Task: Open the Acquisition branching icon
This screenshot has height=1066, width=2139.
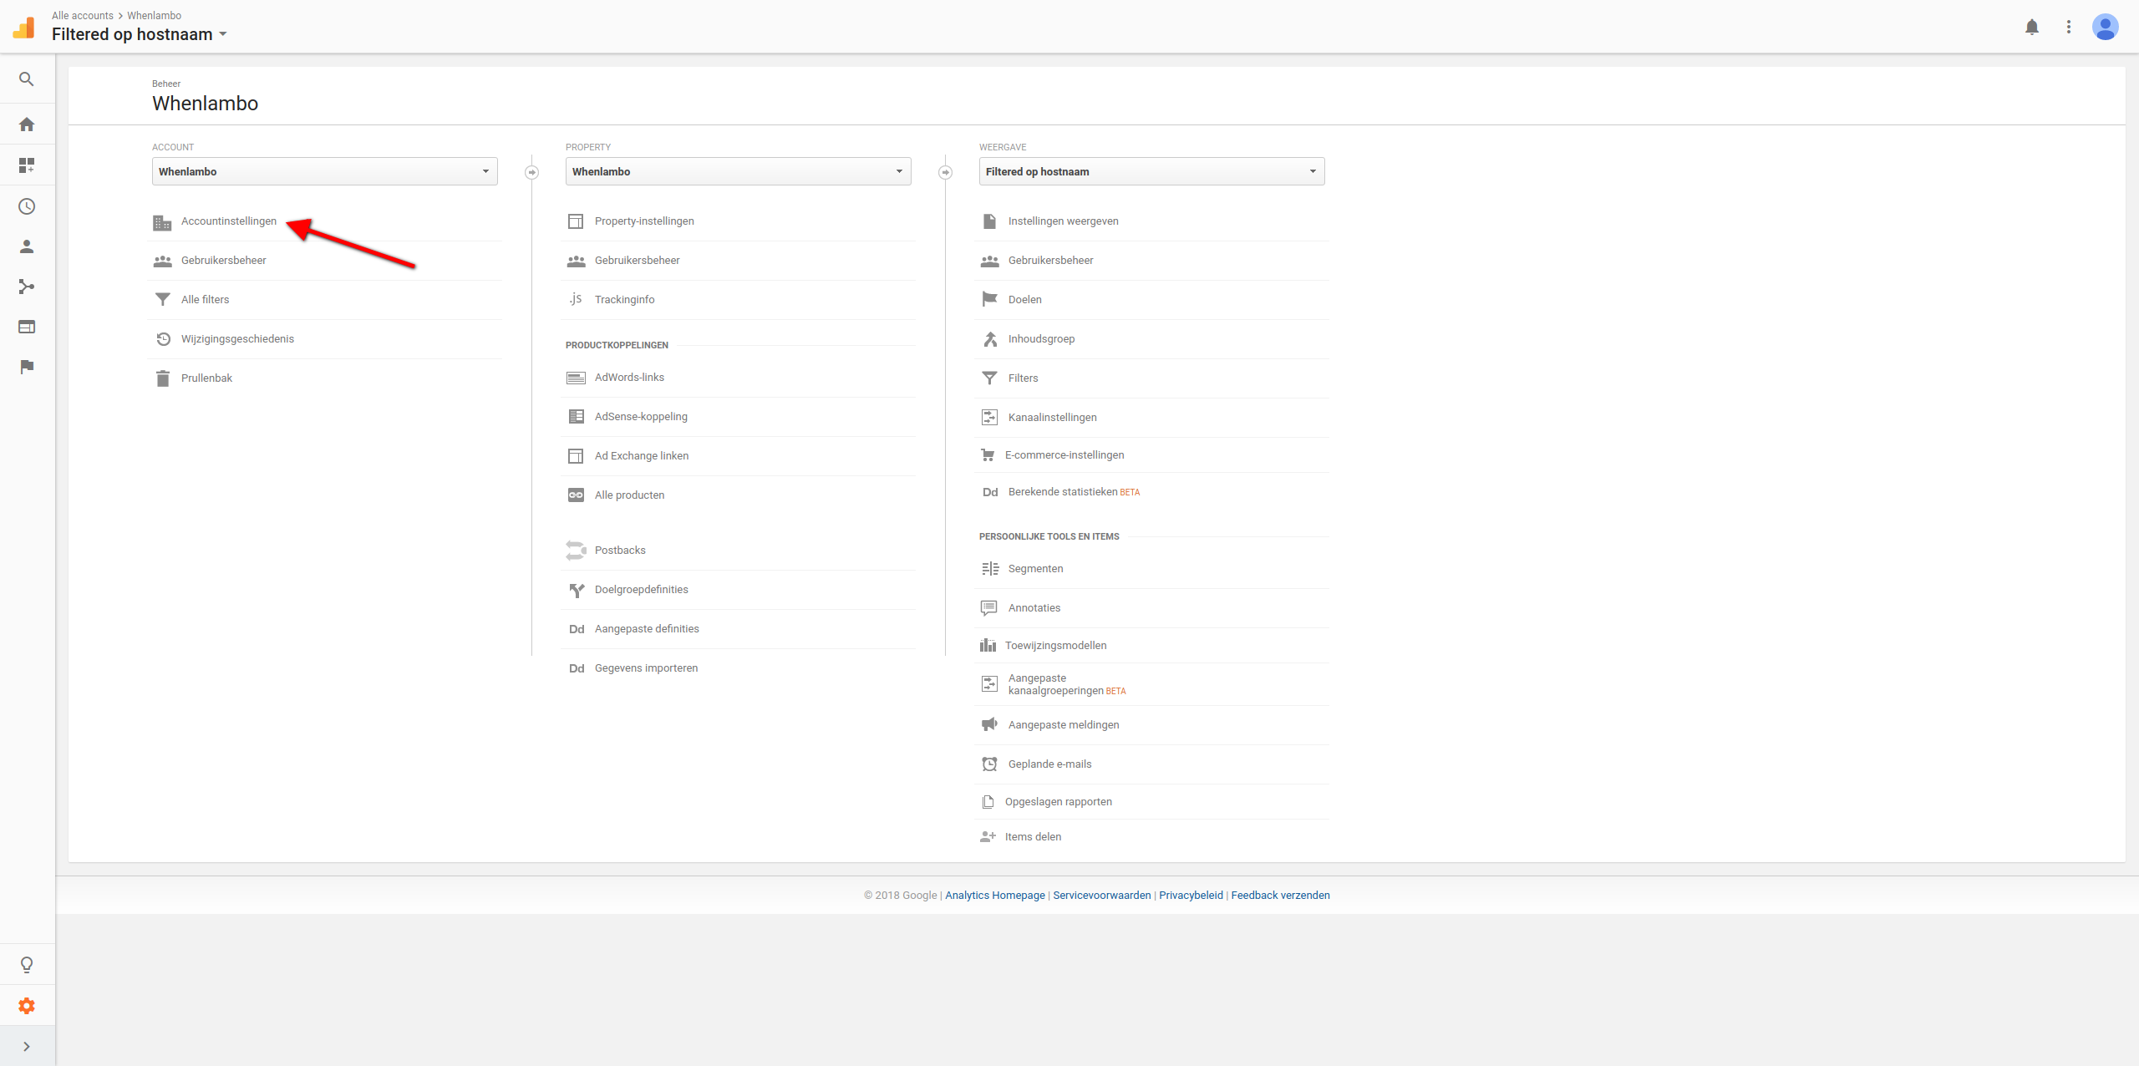Action: click(27, 287)
